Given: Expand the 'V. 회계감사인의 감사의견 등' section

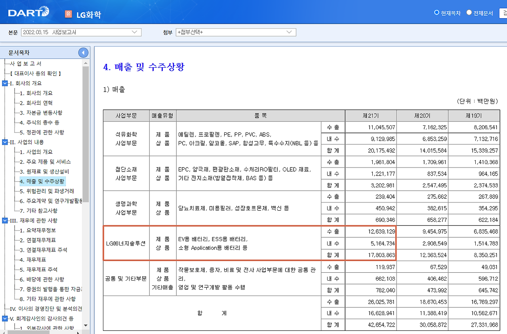Looking at the screenshot, I should click(x=4, y=319).
